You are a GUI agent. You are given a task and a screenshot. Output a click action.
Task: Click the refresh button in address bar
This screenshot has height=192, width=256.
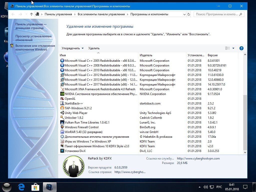[x=189, y=14]
